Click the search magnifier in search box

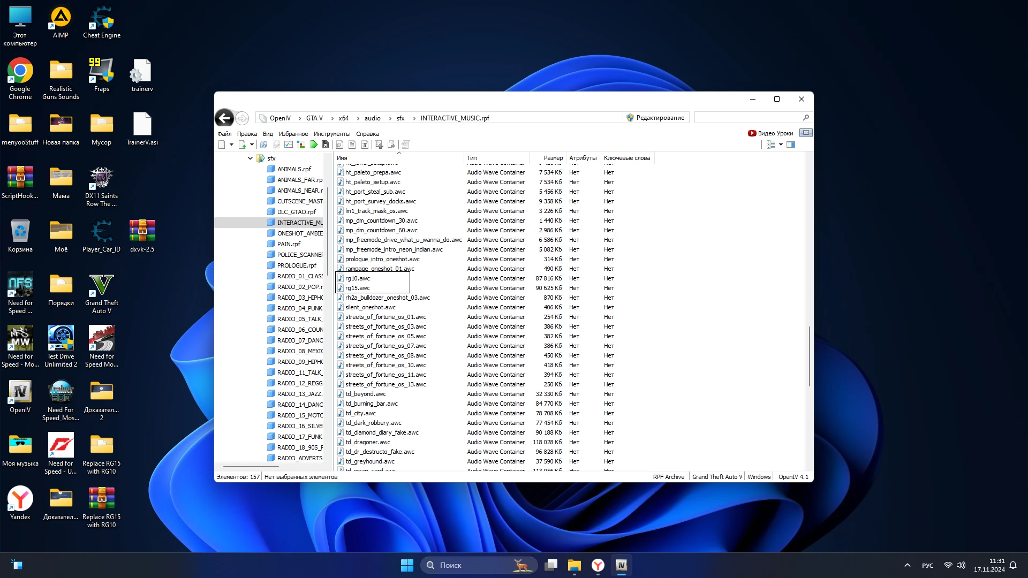pos(806,118)
